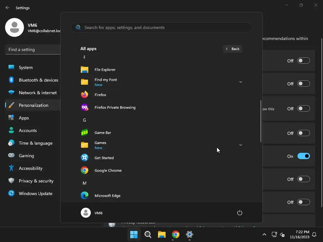The width and height of the screenshot is (323, 242).
Task: Click the Settings page scrollbar
Action: coord(321,123)
